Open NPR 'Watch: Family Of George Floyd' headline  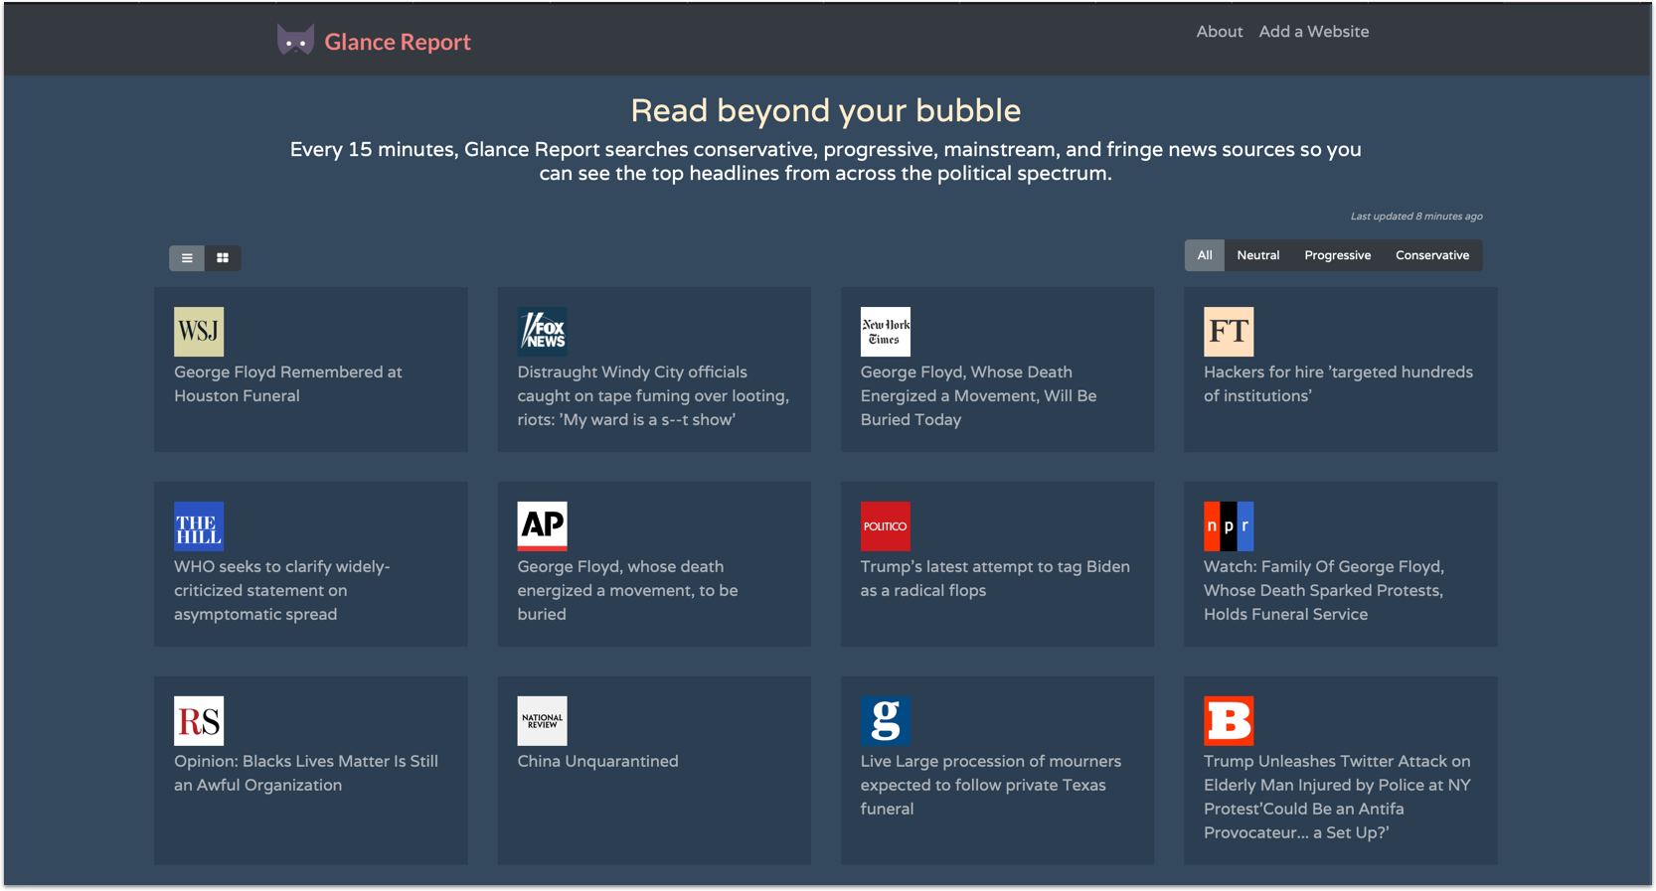1324,590
